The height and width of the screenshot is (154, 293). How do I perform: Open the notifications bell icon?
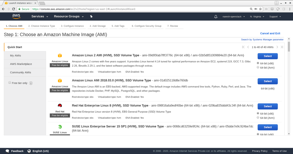pos(216,17)
